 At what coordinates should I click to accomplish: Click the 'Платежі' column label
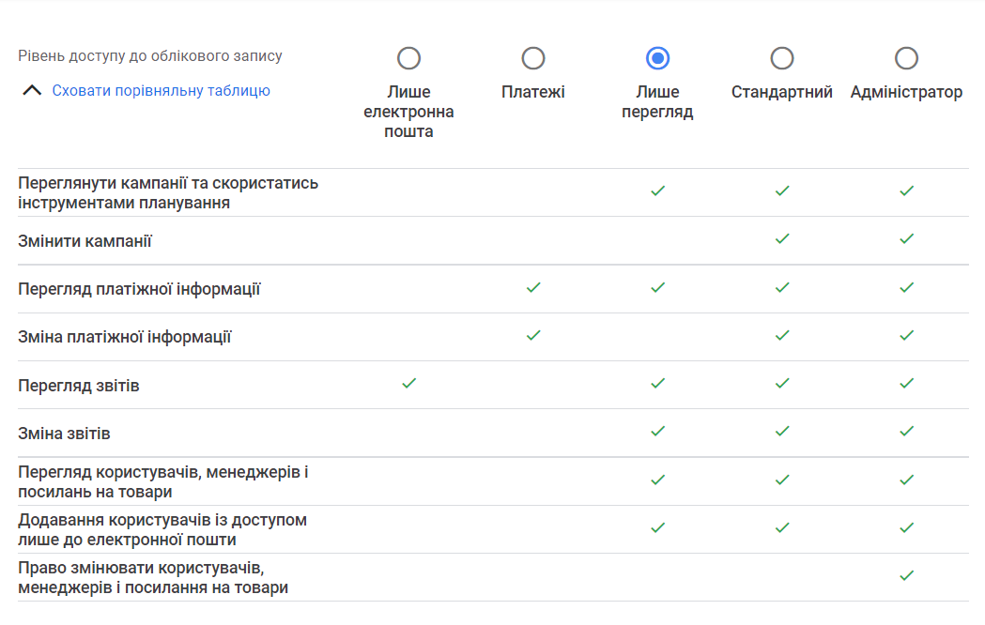tap(532, 92)
